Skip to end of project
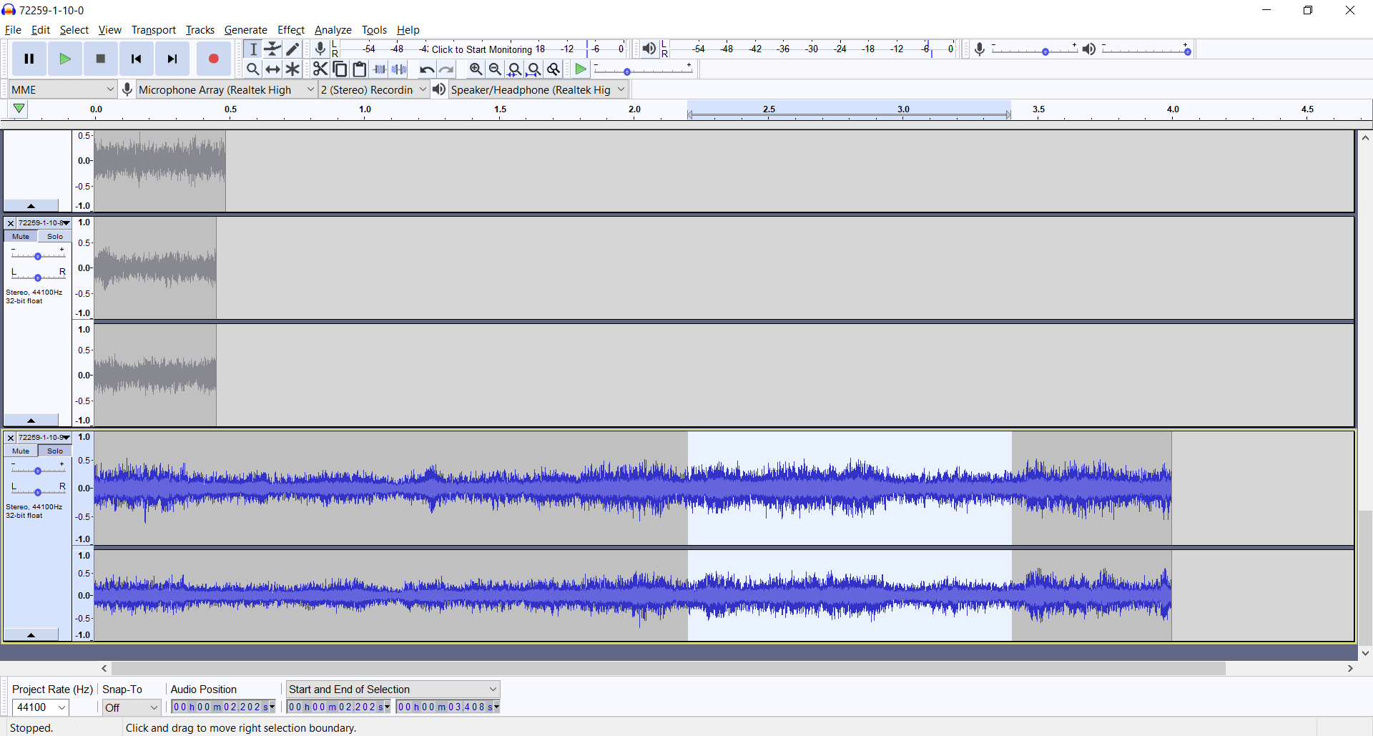The image size is (1373, 736). [x=172, y=59]
